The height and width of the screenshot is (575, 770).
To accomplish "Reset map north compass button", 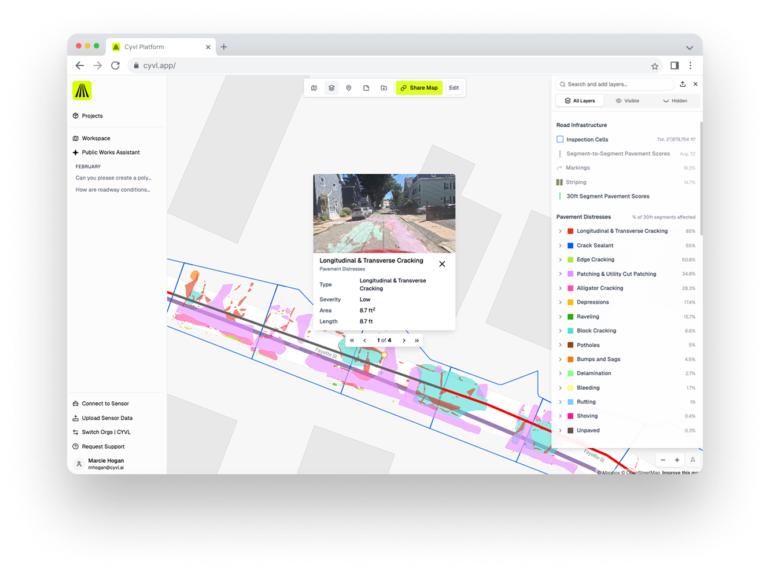I will coord(692,460).
